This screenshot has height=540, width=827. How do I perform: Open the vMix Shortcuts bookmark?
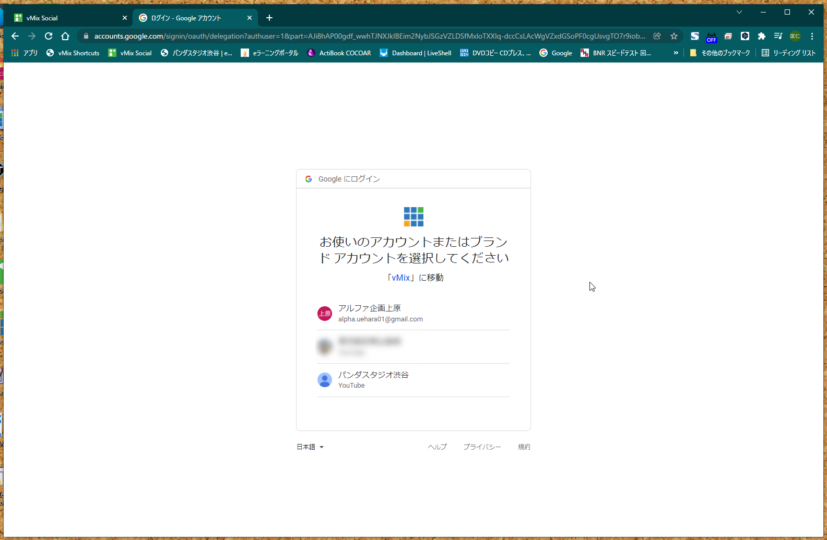[x=73, y=53]
